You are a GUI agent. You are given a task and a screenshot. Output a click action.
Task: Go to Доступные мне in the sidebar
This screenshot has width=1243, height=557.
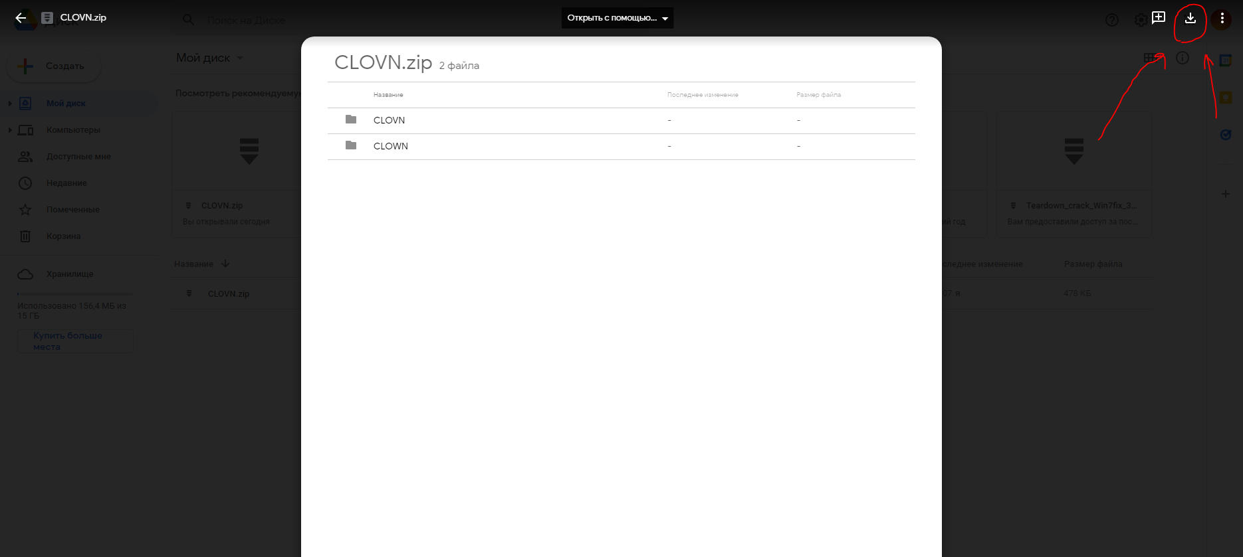click(78, 157)
